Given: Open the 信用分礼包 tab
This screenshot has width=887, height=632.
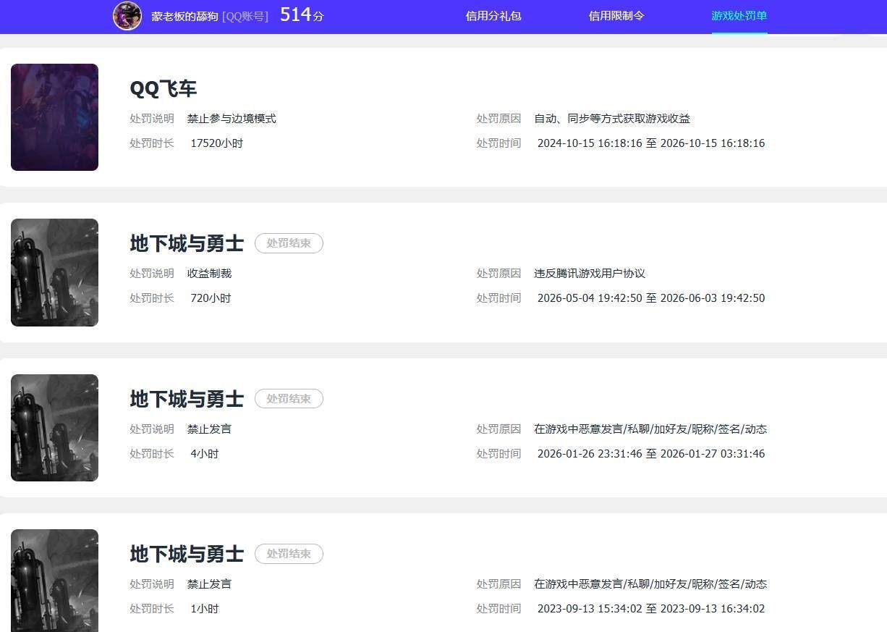Looking at the screenshot, I should point(493,16).
